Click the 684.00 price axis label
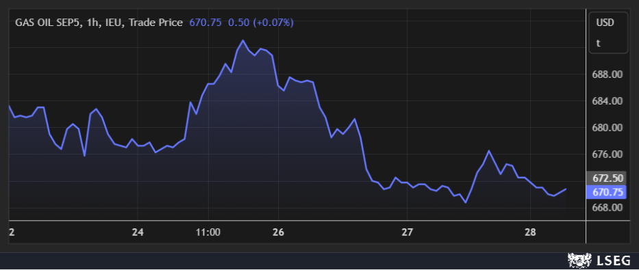The height and width of the screenshot is (270, 639). tap(607, 101)
